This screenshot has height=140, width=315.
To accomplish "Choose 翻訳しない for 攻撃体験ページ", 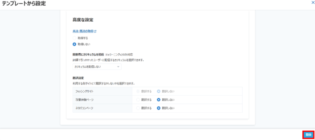I will click(x=159, y=99).
